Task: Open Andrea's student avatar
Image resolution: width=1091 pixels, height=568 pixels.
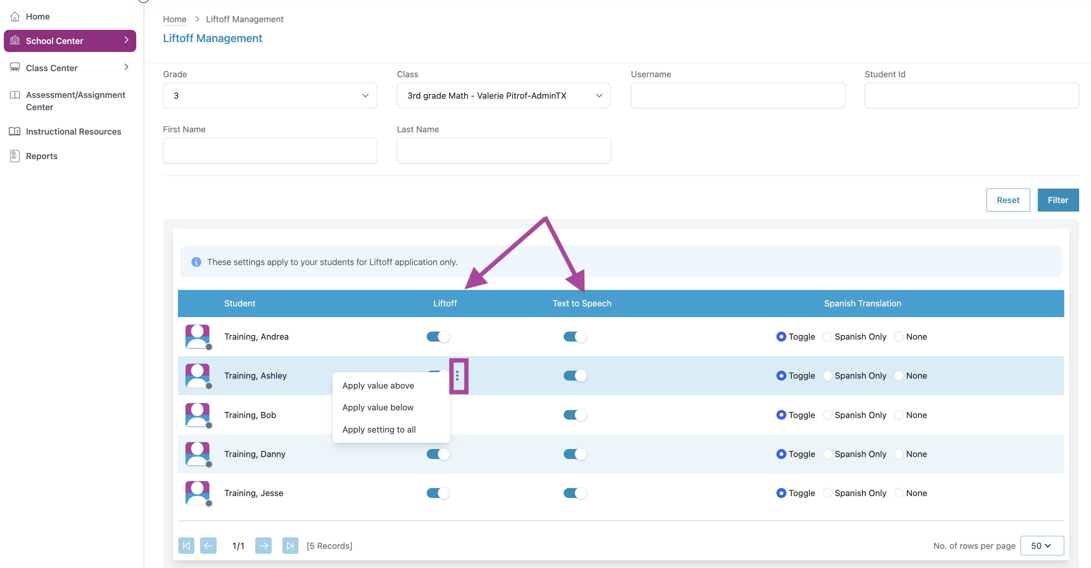Action: tap(198, 337)
